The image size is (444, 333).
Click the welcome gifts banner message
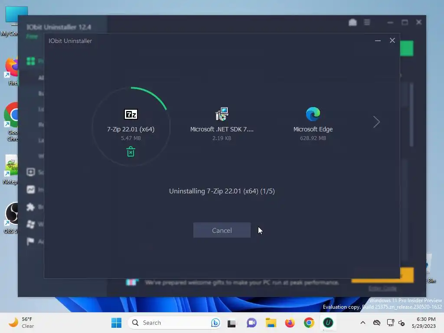[242, 283]
